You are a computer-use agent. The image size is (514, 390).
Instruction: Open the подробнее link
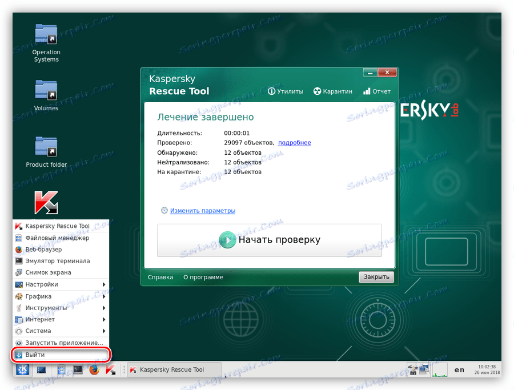tap(294, 143)
